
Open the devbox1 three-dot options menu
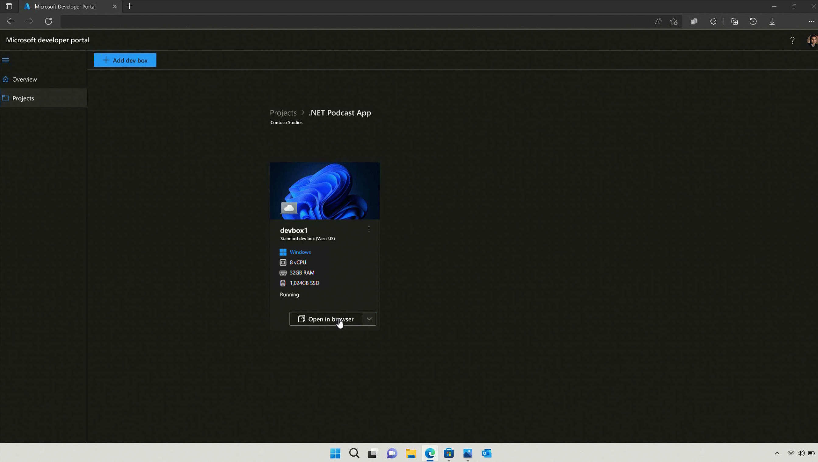coord(369,229)
